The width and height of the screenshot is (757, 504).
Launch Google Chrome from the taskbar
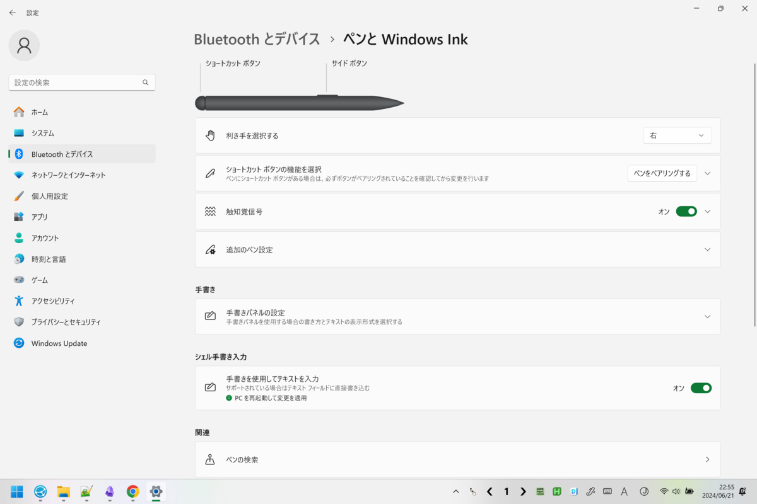click(132, 491)
